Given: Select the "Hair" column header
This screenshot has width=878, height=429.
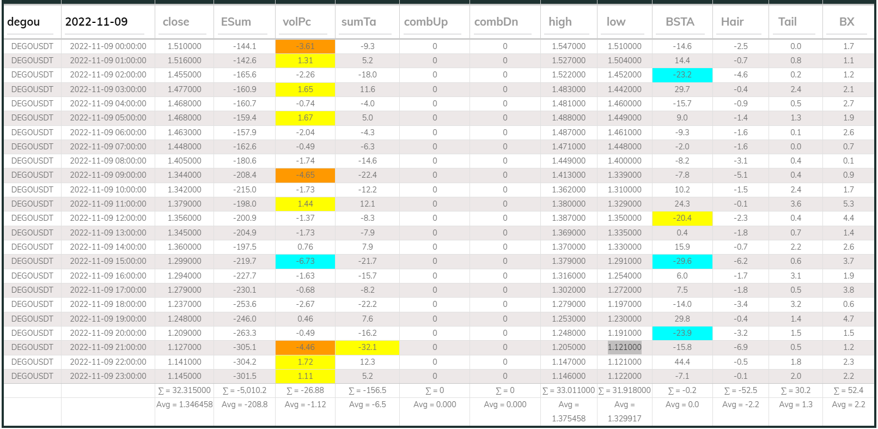Looking at the screenshot, I should (732, 22).
